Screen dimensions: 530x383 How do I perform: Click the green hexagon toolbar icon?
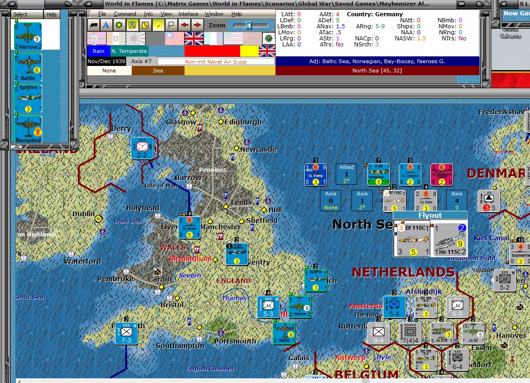pos(119,25)
